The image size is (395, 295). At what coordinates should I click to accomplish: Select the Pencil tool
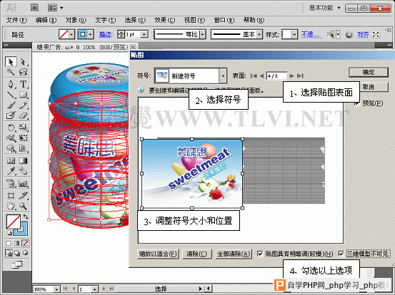pyautogui.click(x=23, y=105)
